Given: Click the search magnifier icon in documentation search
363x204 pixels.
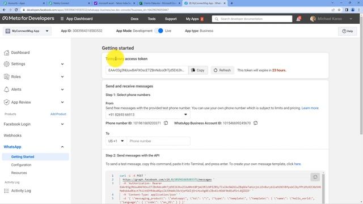Looking at the screenshot, I should pyautogui.click(x=217, y=19).
